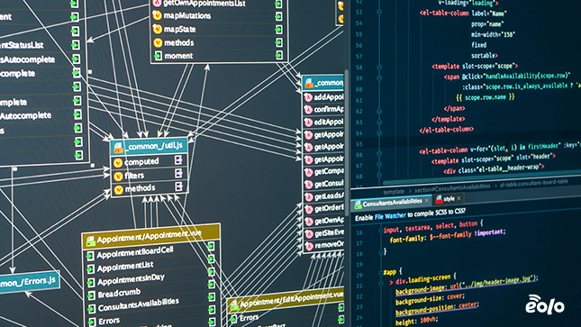The image size is (581, 327).
Task: Click the mapState function icon
Action: pyautogui.click(x=158, y=29)
